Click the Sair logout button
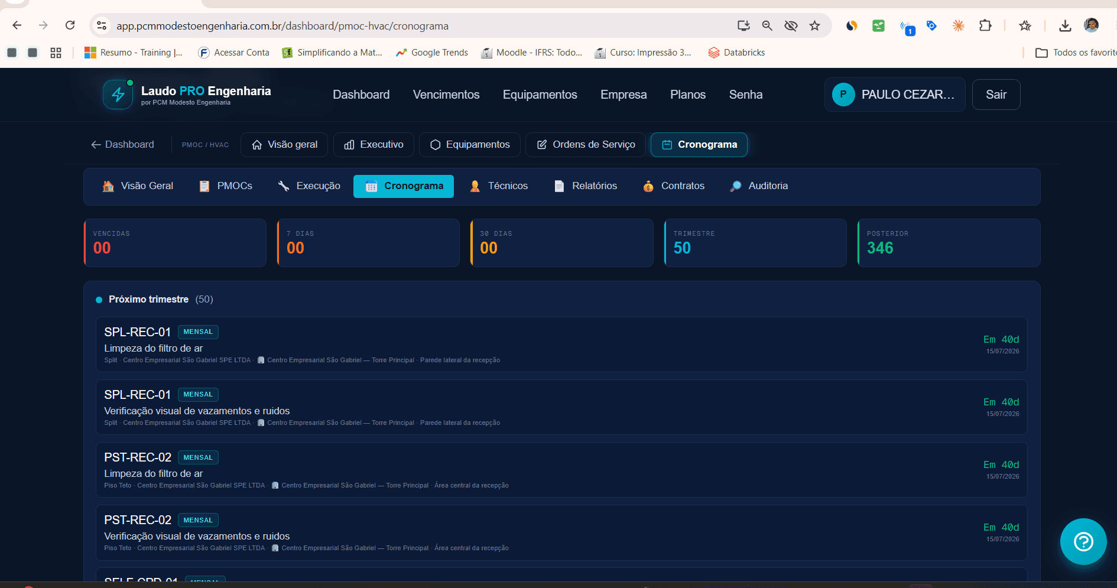 [x=996, y=95]
